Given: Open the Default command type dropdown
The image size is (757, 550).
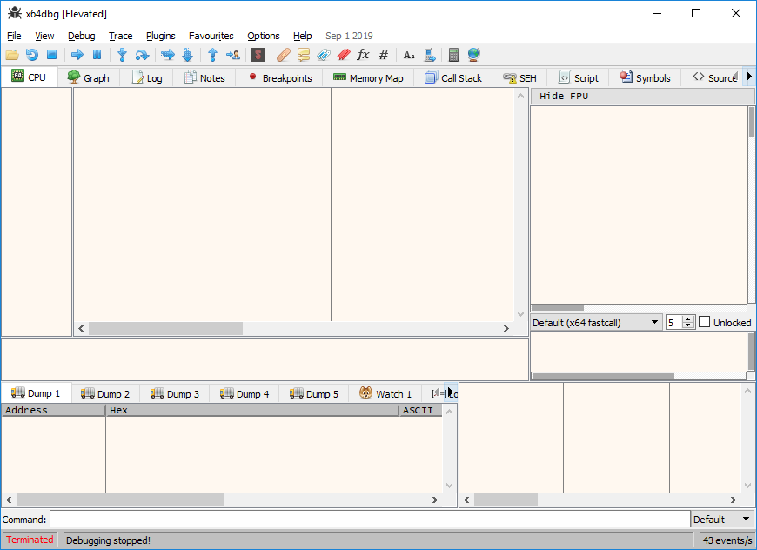Looking at the screenshot, I should pyautogui.click(x=722, y=519).
